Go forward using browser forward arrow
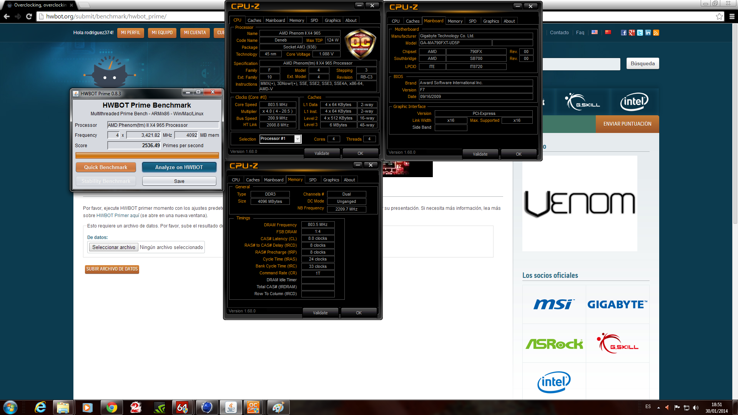 (x=18, y=17)
